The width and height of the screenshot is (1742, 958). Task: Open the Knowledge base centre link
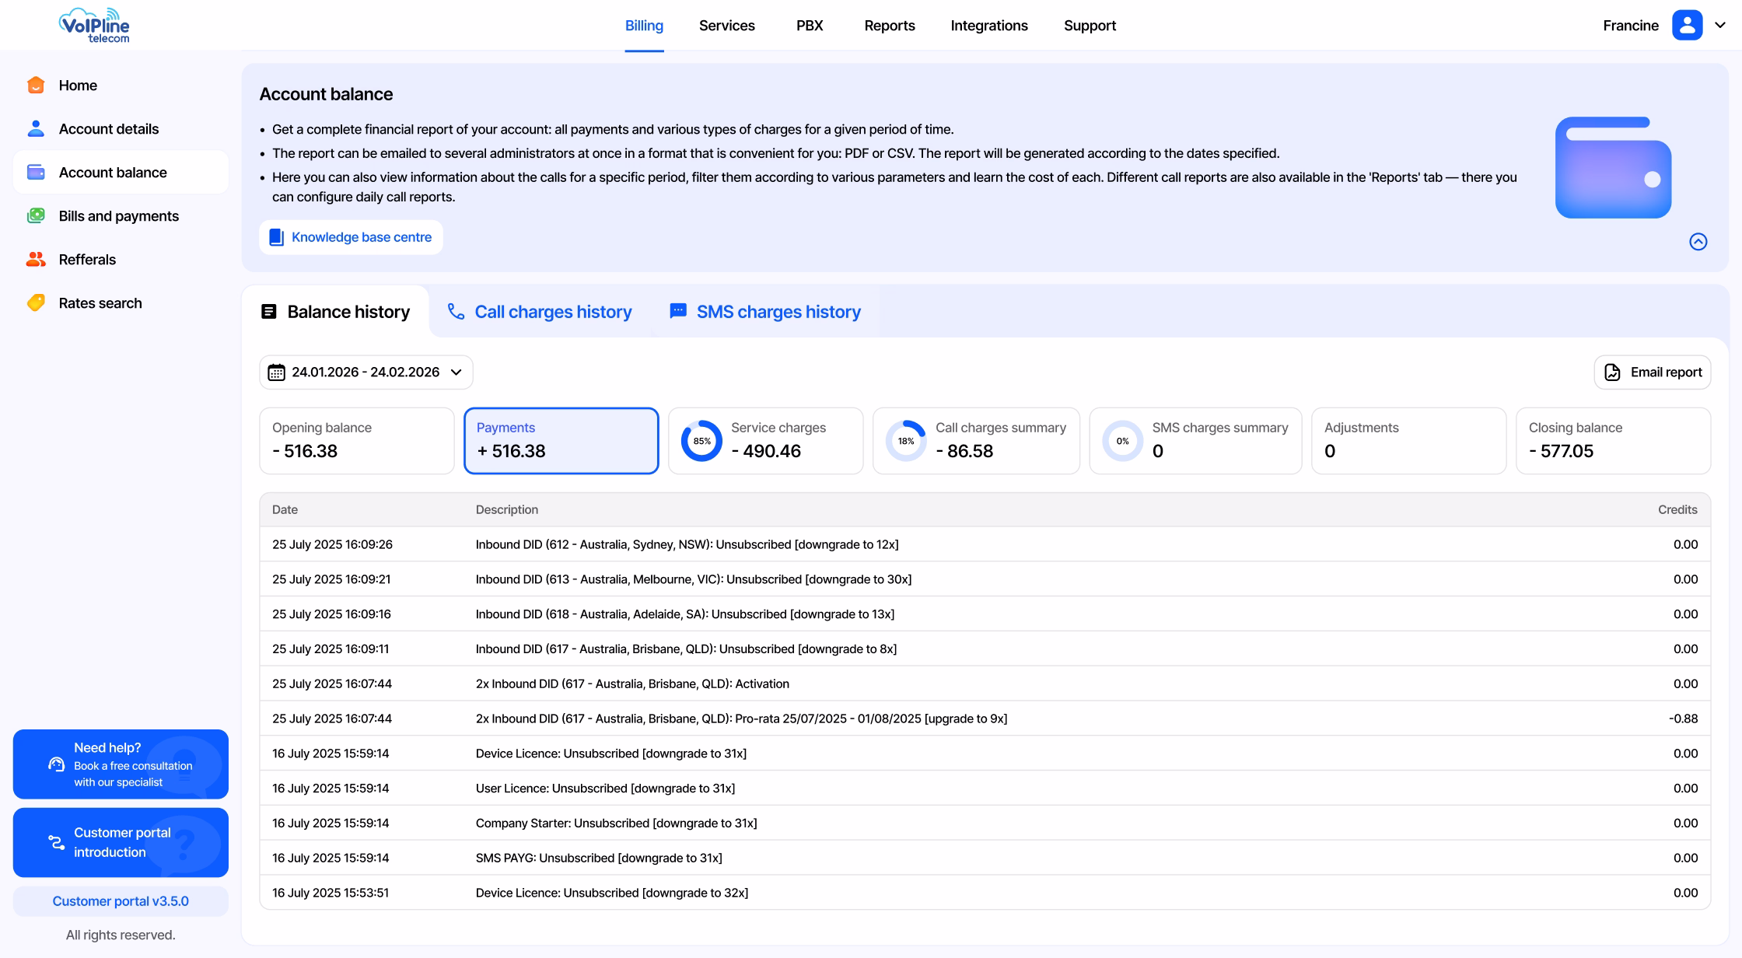[x=351, y=237]
